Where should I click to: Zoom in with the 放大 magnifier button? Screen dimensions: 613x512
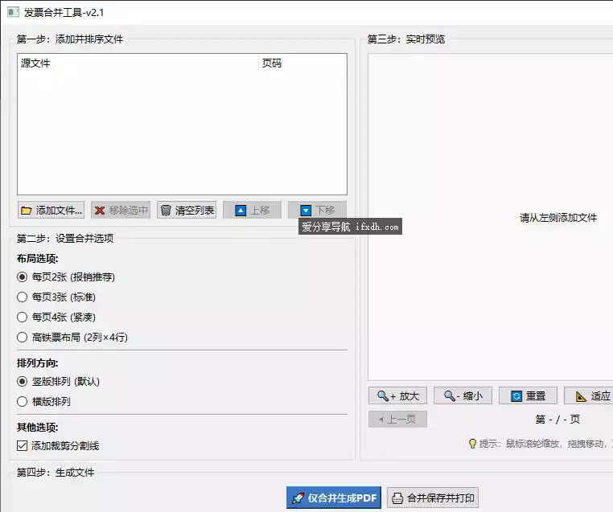click(x=397, y=395)
